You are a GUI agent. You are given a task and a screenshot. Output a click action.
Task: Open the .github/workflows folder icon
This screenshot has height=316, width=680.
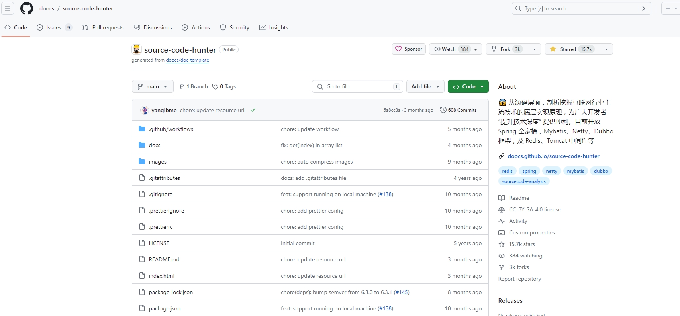142,129
